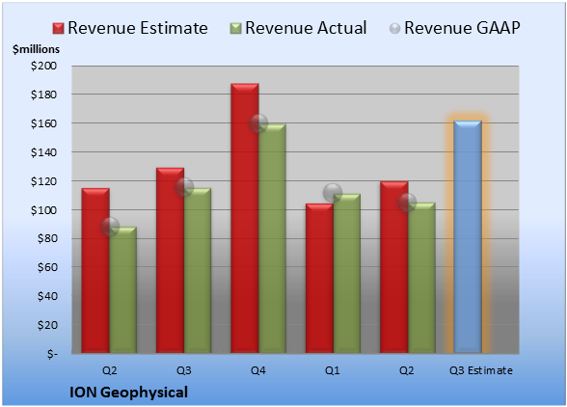The image size is (567, 407).
Task: Click the red Revenue Estimate legend swatch
Action: coord(58,29)
